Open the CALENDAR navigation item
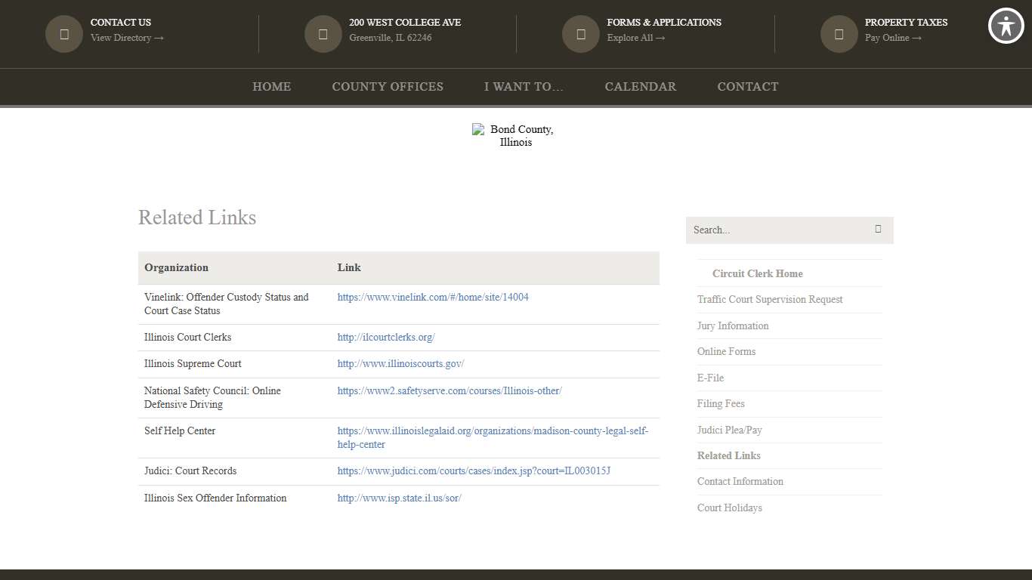Image resolution: width=1032 pixels, height=580 pixels. (640, 86)
